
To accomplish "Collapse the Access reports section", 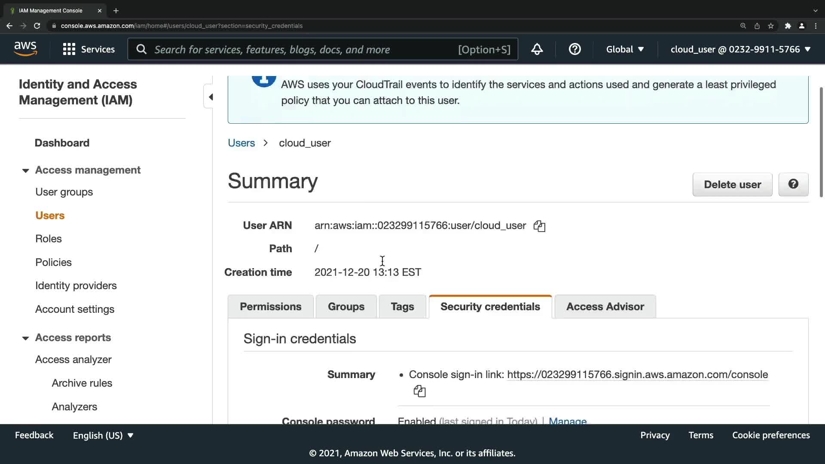I will [x=26, y=338].
